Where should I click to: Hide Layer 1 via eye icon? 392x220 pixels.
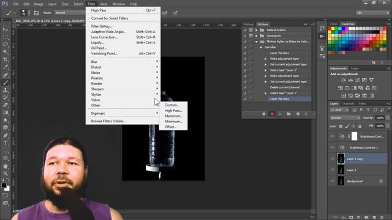[332, 170]
